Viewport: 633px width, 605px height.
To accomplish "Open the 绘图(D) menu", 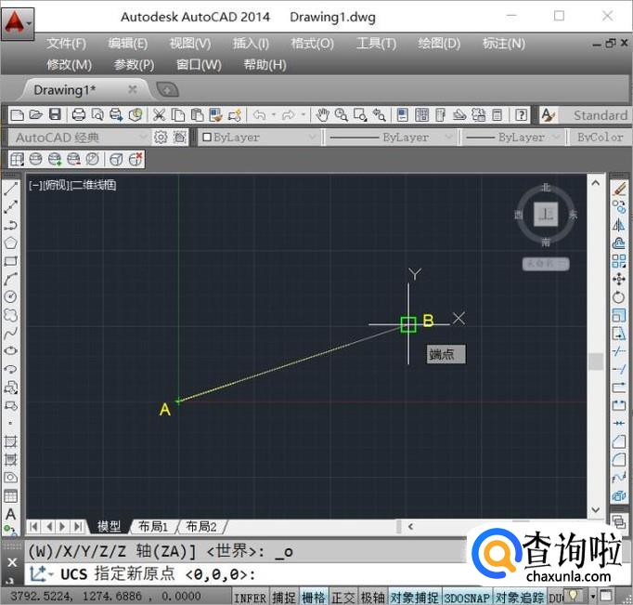I will 439,44.
